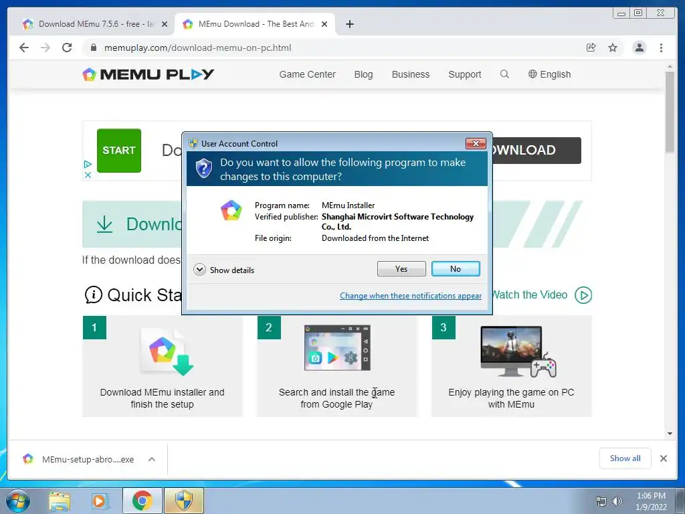This screenshot has height=514, width=685.
Task: Click step 2 Google Play emulator image
Action: point(337,348)
